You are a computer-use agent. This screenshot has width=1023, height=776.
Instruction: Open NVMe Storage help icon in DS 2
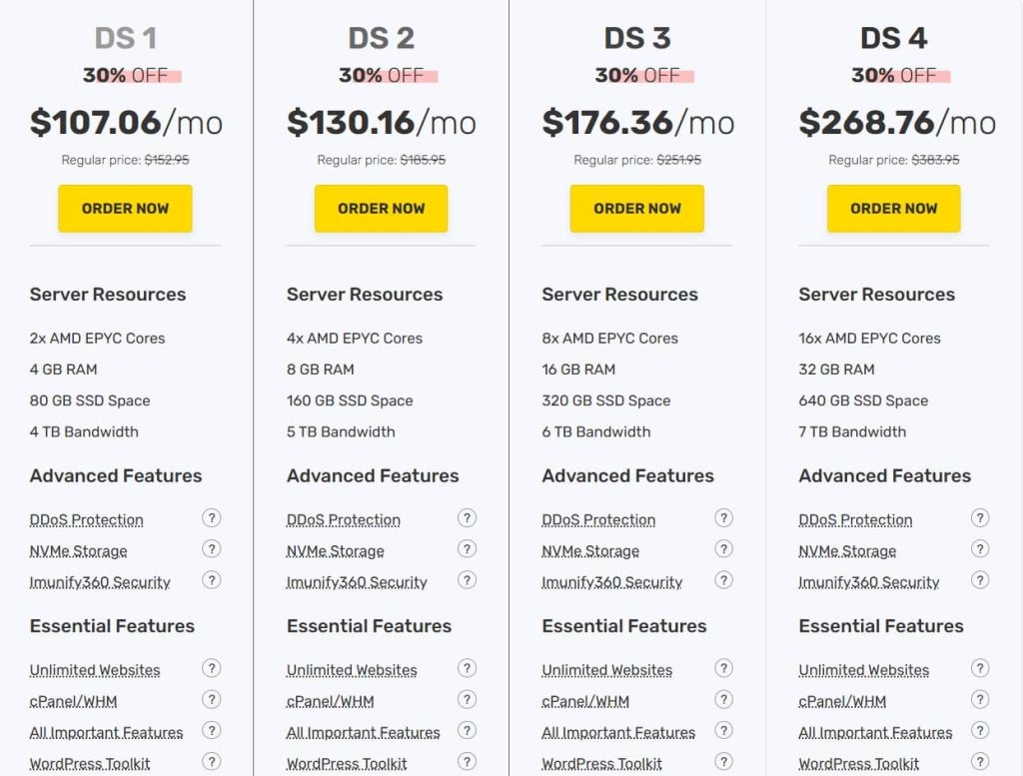click(x=468, y=548)
